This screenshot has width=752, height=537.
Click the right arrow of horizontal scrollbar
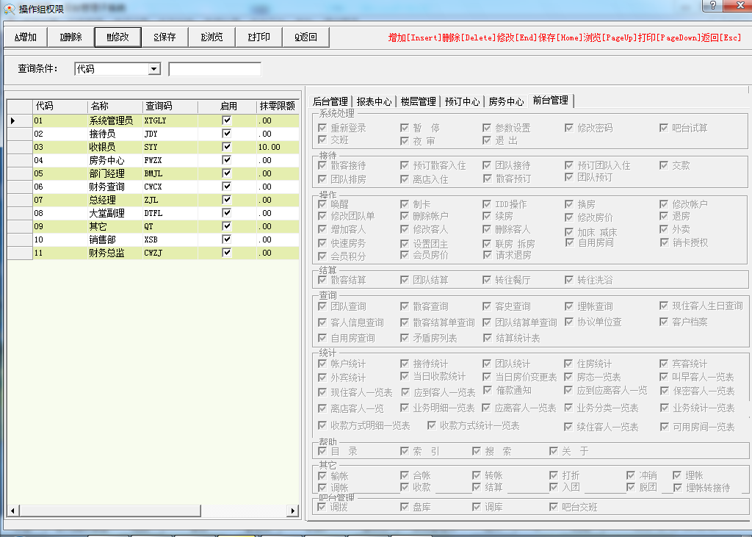coord(293,511)
